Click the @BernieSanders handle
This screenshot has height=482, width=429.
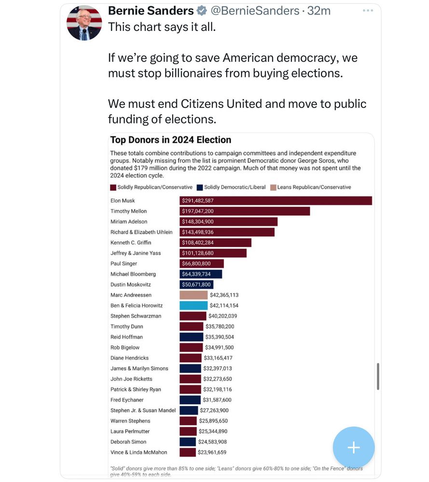[x=253, y=11]
